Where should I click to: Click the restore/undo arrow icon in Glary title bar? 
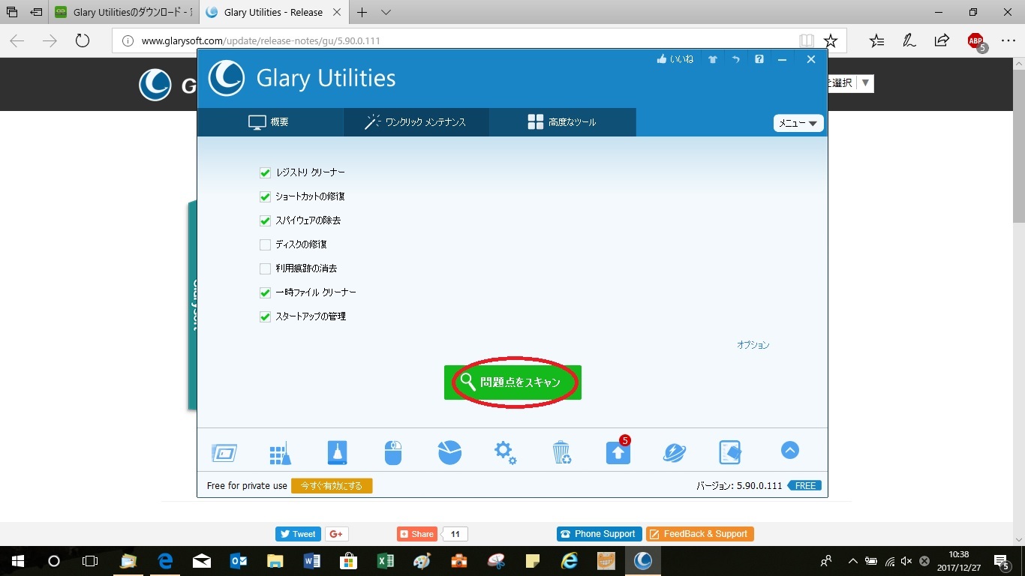(736, 59)
